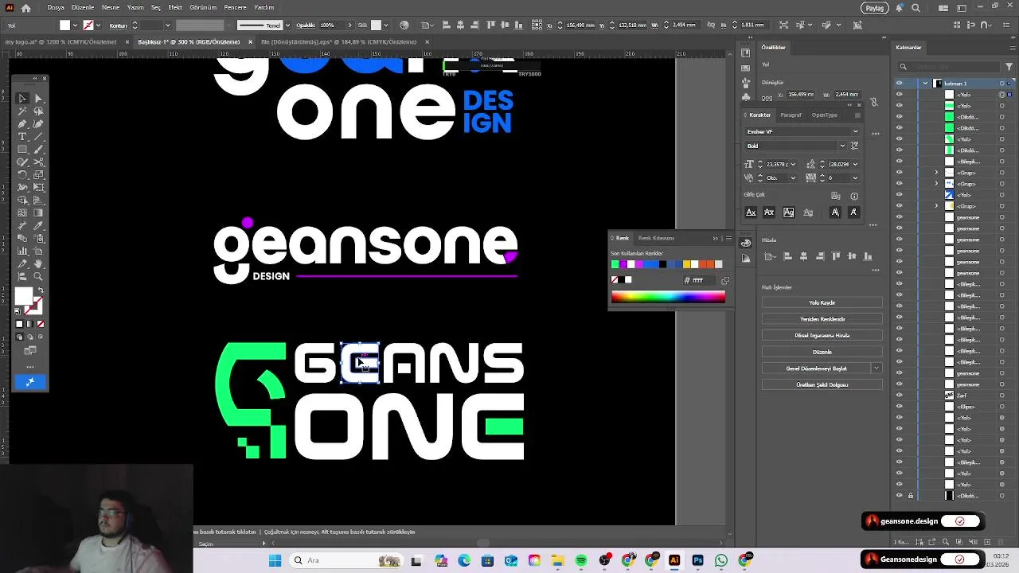Toggle Geansonedesign checkmark switch
Screen dimensions: 1019x573
pos(960,559)
